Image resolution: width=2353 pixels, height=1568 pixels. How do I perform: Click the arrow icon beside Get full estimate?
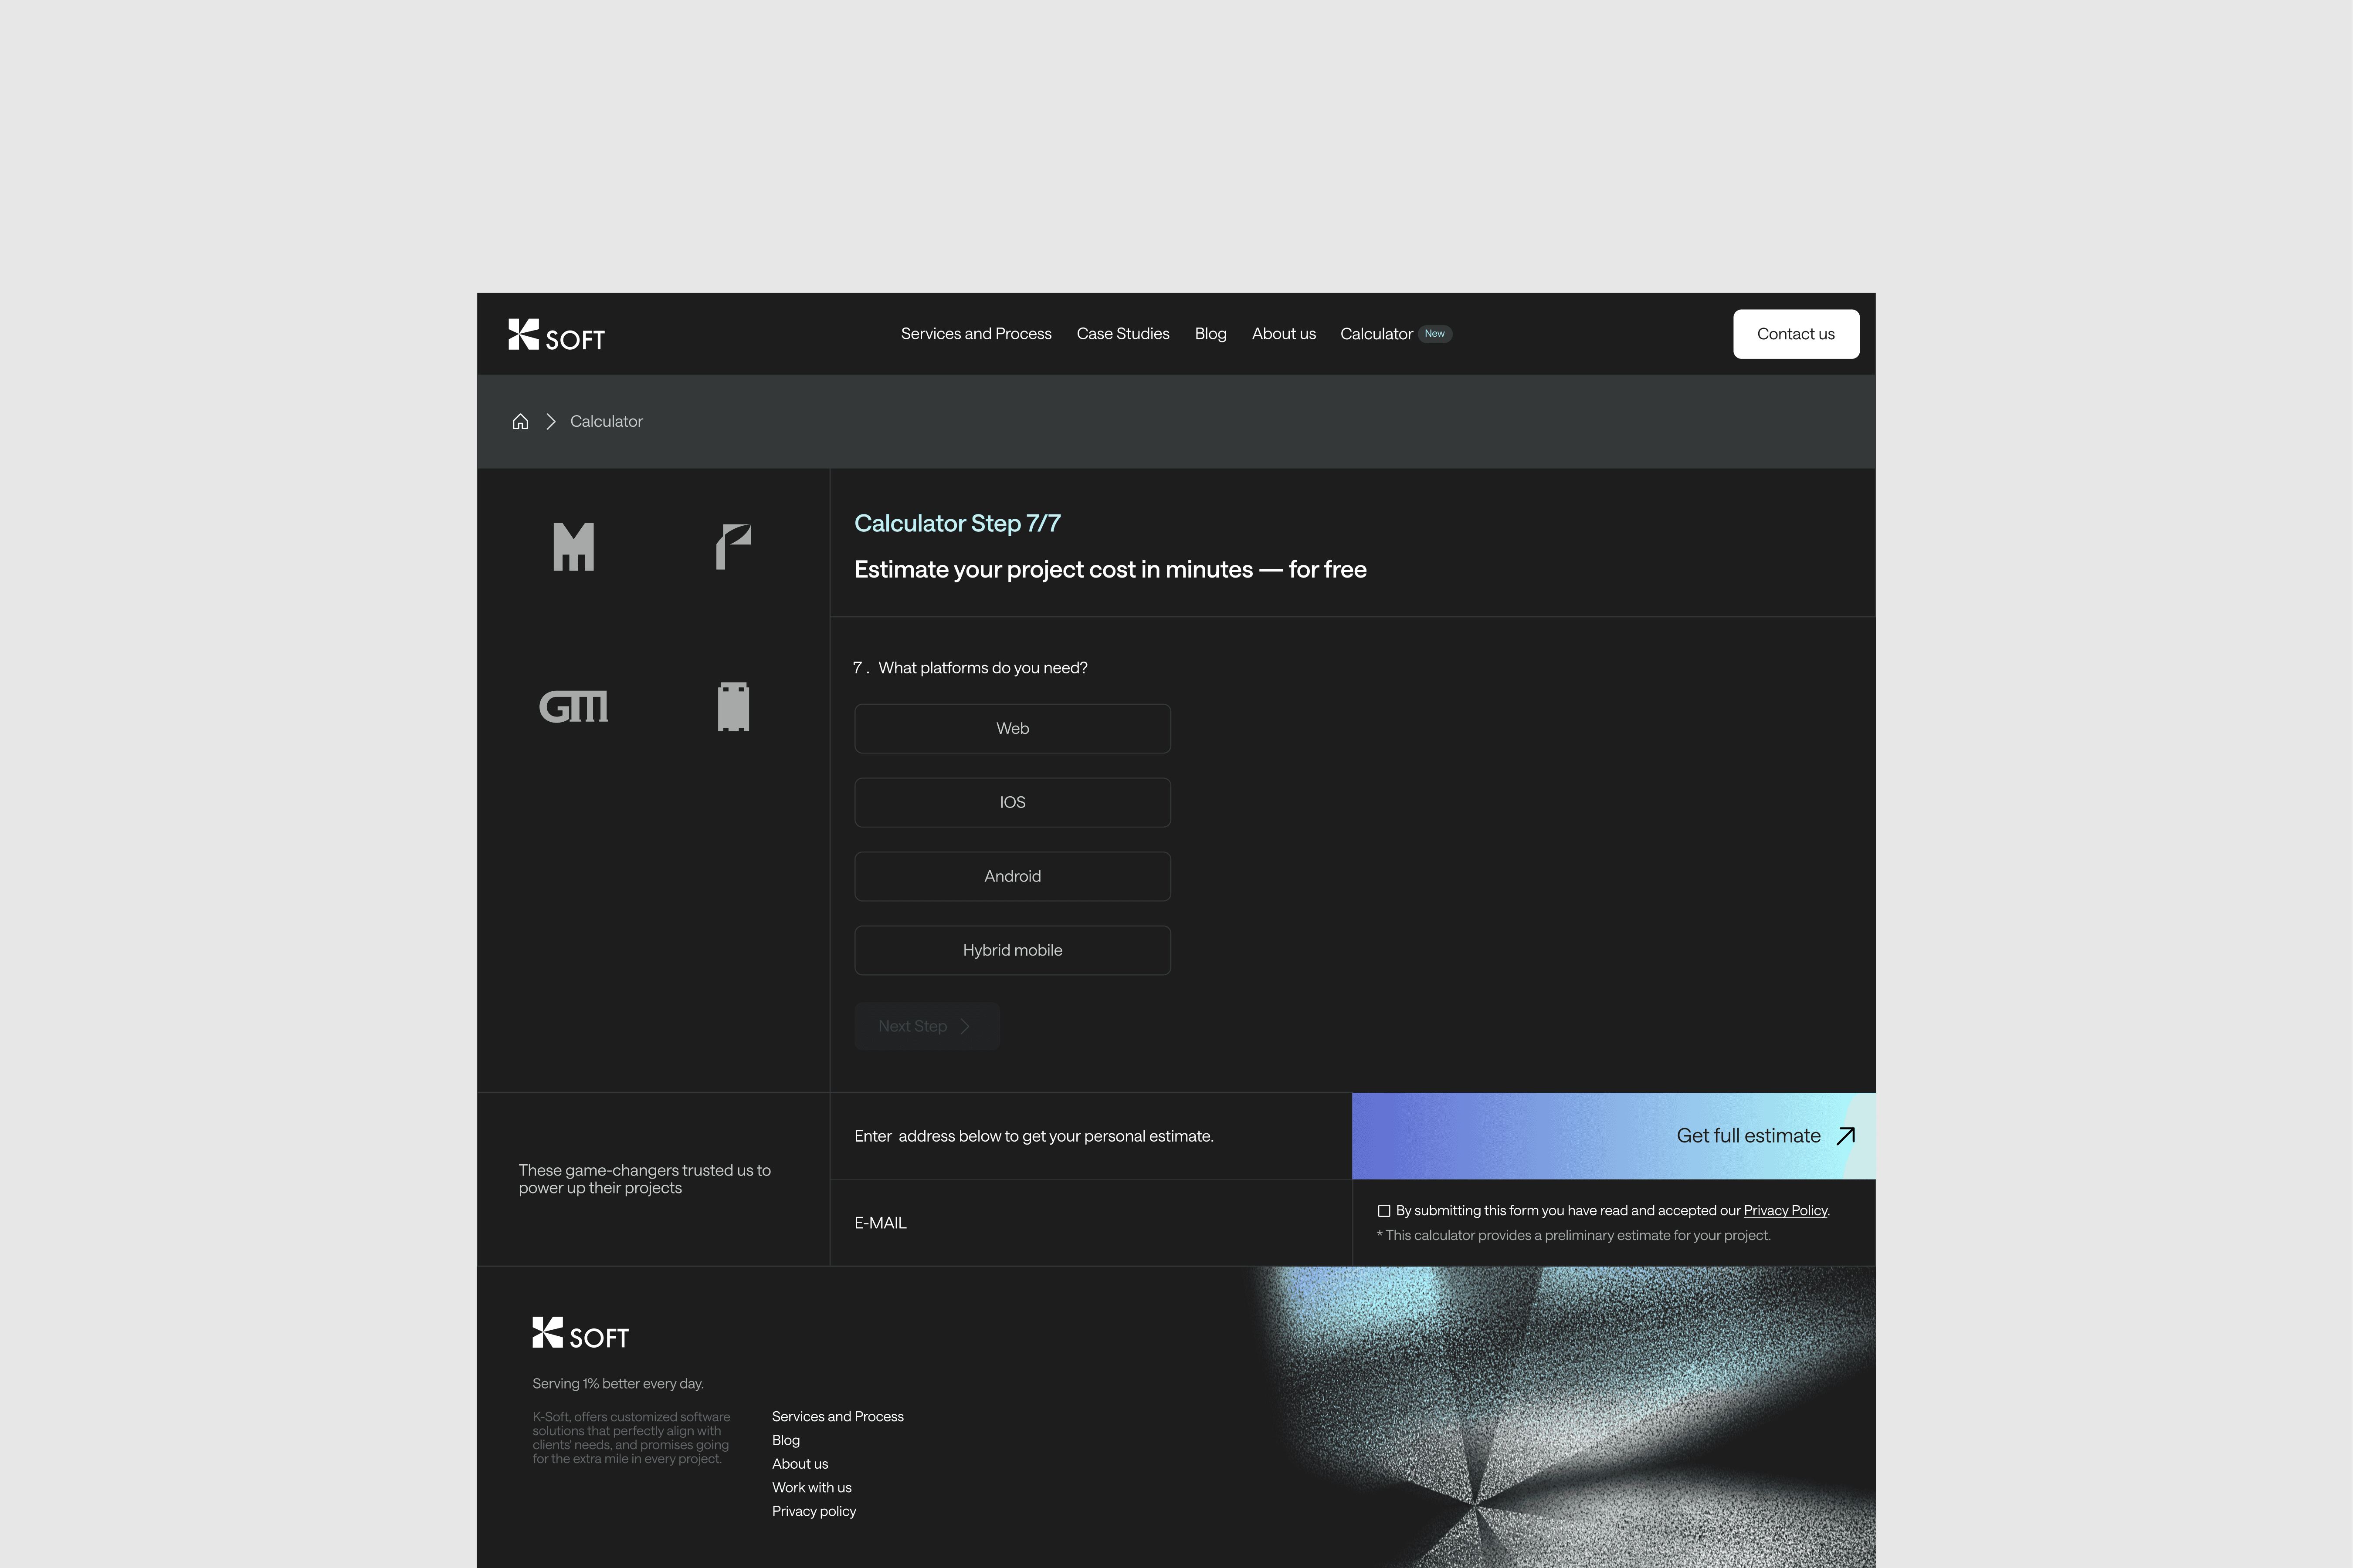coord(1846,1136)
